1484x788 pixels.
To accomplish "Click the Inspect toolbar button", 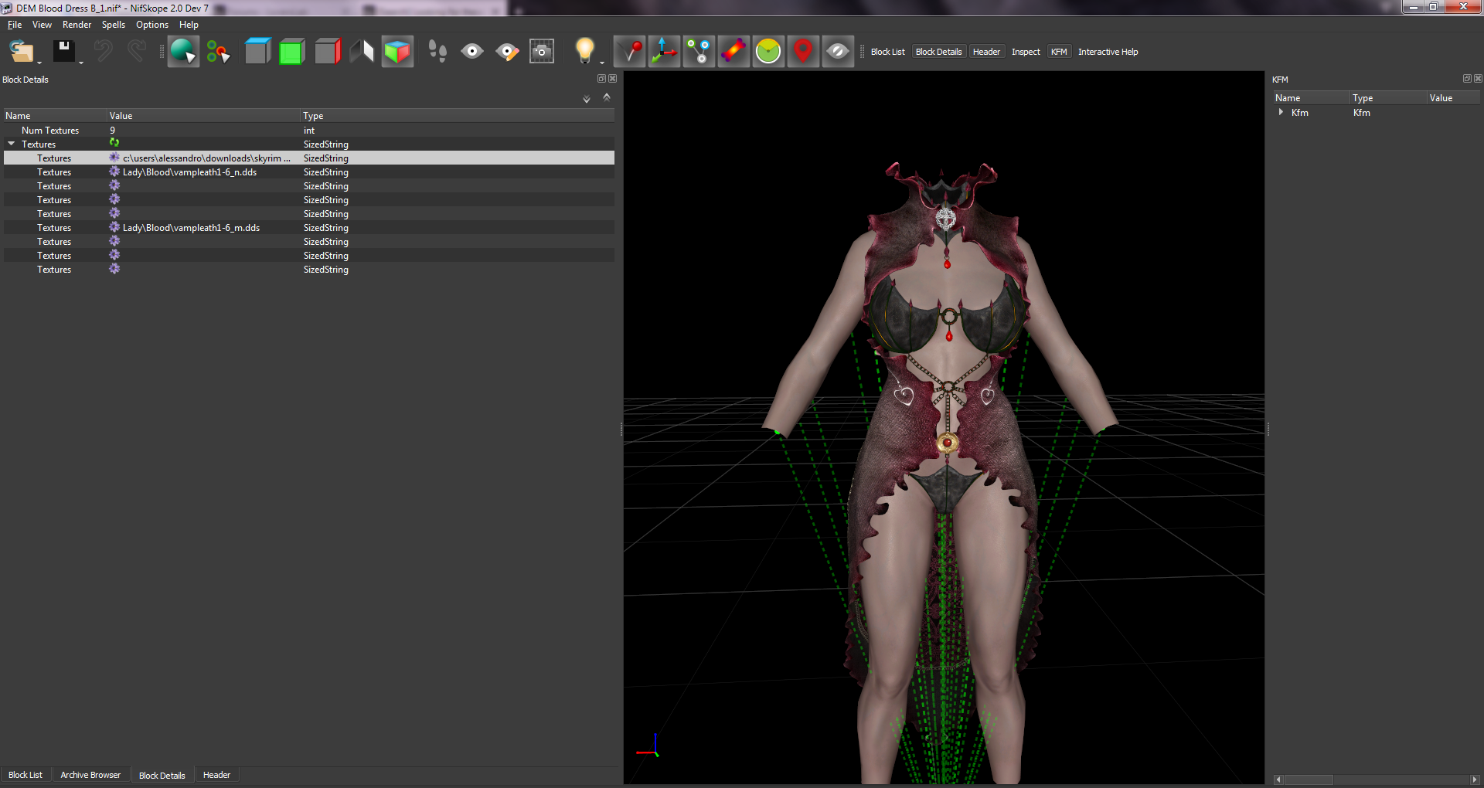I will [1026, 52].
